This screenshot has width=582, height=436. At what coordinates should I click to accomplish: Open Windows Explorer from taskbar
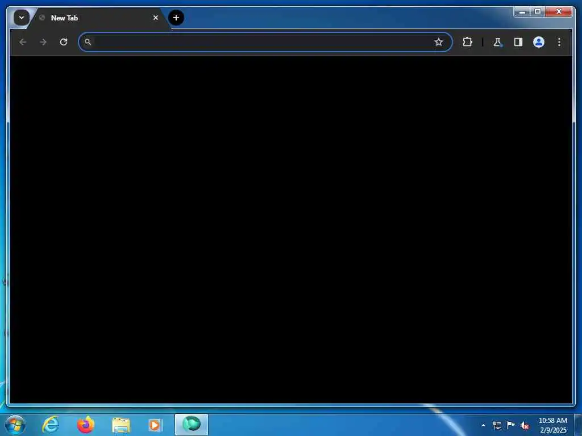coord(121,425)
